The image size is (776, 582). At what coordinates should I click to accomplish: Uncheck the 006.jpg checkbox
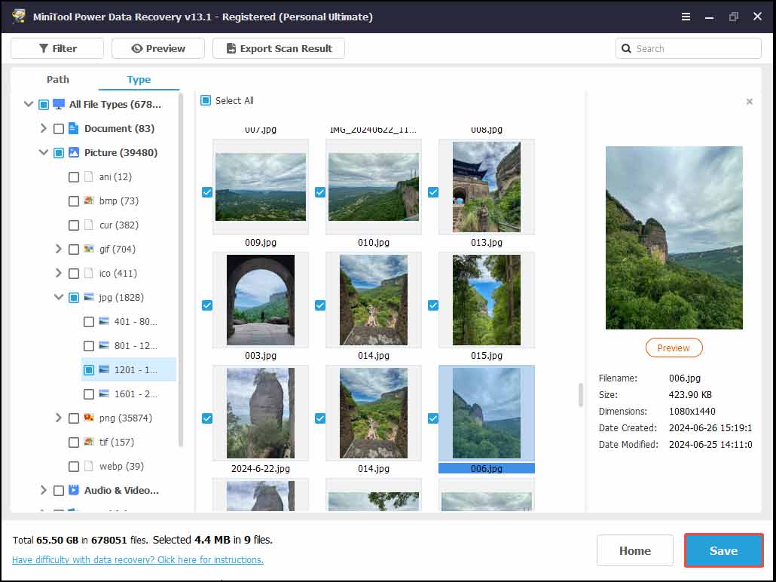[x=433, y=418]
